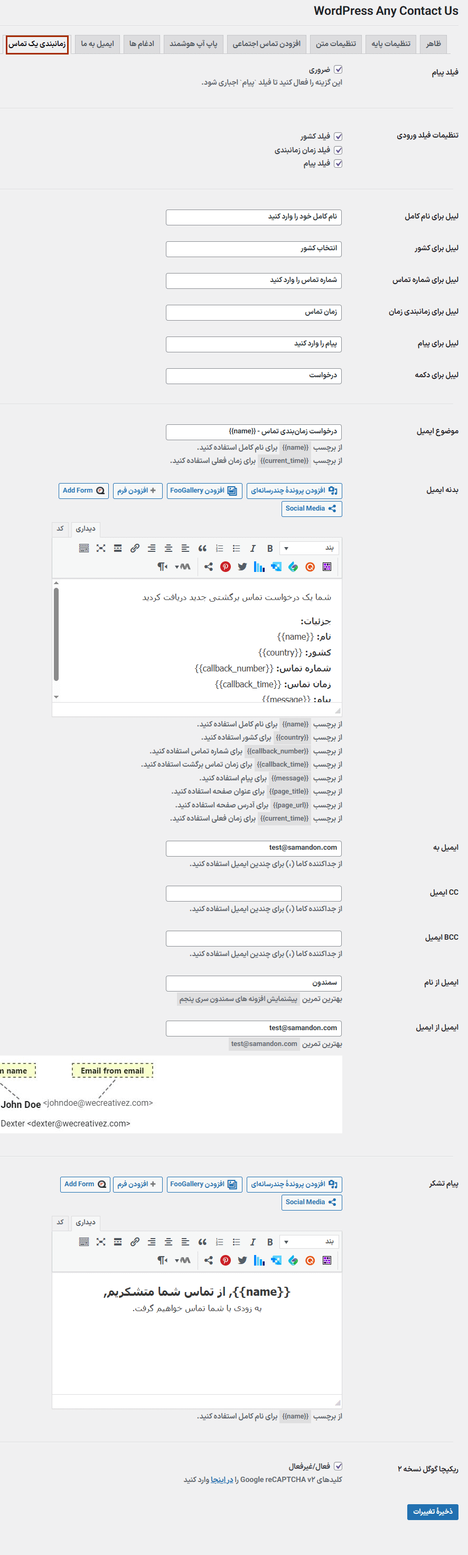
Task: Click the در اینجا reCAPTCHA link
Action: pyautogui.click(x=222, y=1479)
